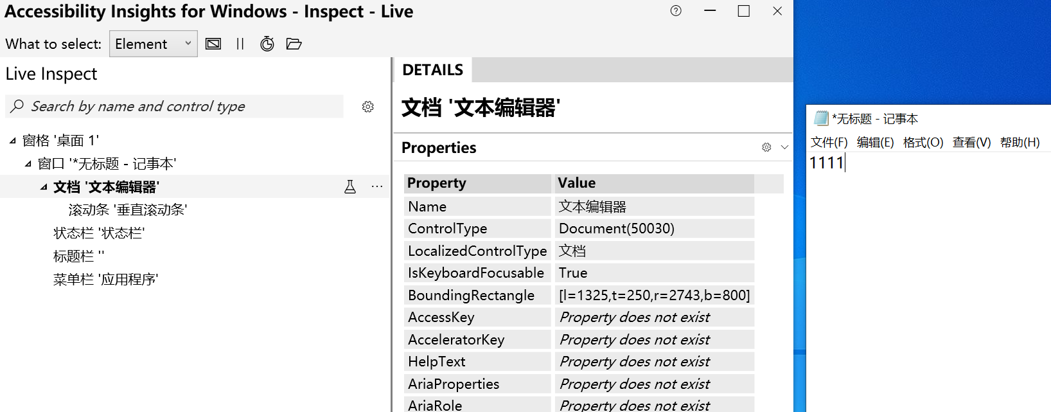This screenshot has height=412, width=1051.
Task: Collapse the 窗口 '*无标题 - 记事本' node
Action: pos(28,164)
